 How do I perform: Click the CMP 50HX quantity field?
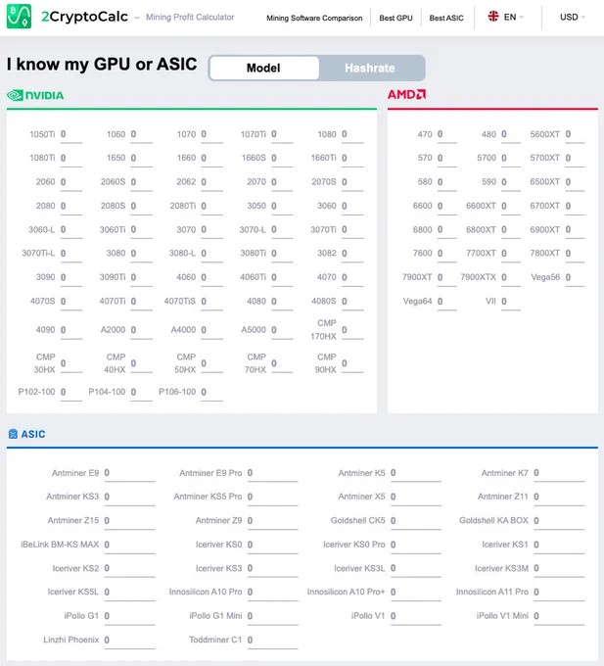[x=211, y=364]
